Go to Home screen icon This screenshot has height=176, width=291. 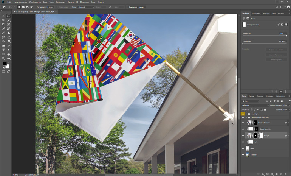[4, 7]
